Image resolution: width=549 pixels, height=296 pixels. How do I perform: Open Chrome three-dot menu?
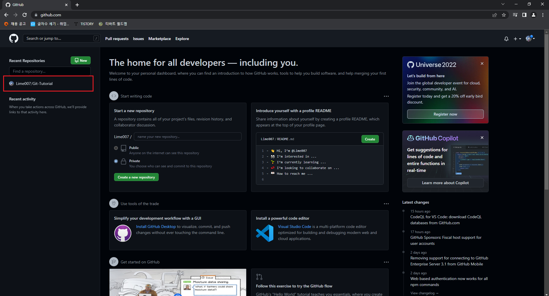click(x=543, y=15)
